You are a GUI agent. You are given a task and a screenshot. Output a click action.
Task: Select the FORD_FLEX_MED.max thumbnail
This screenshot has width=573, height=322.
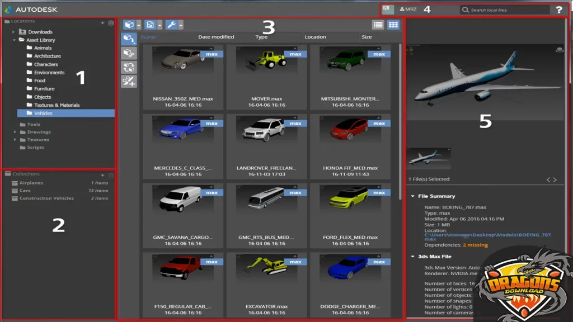coord(350,215)
